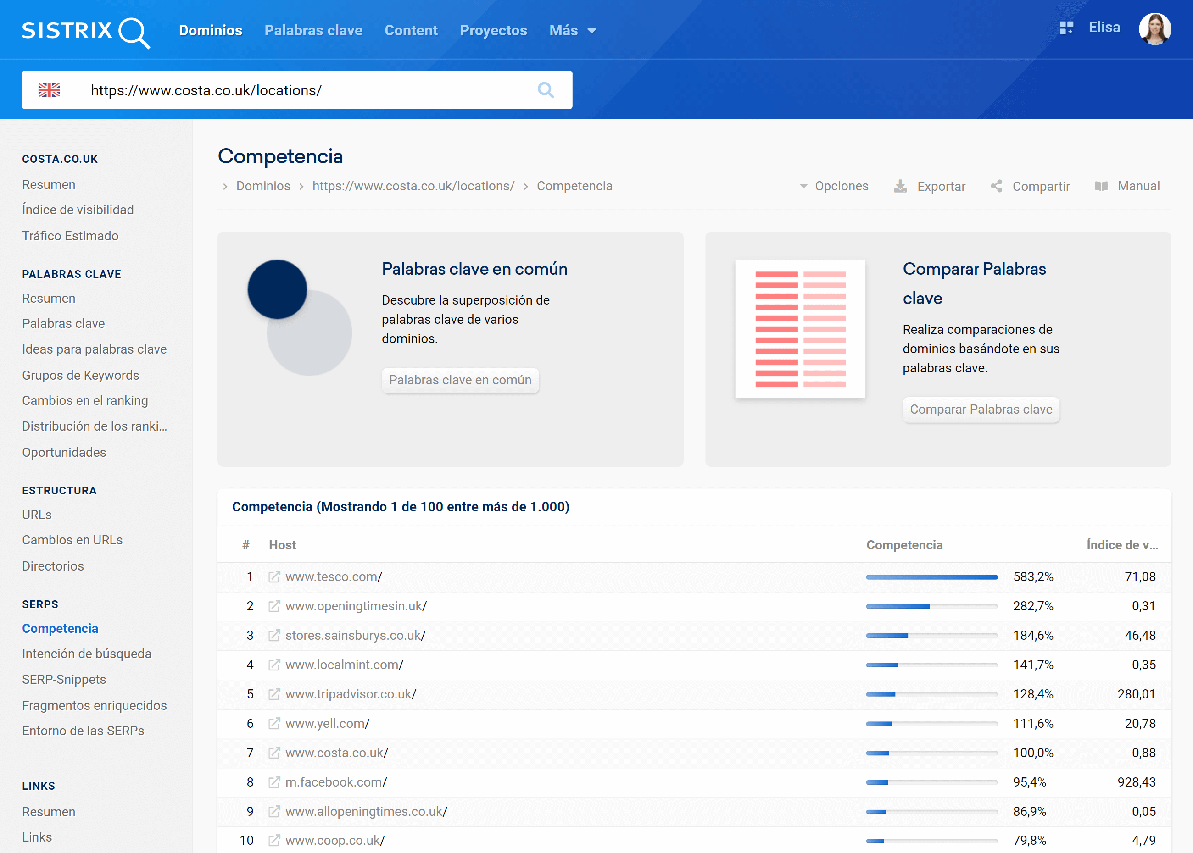Click the Compartir share icon

coord(997,186)
